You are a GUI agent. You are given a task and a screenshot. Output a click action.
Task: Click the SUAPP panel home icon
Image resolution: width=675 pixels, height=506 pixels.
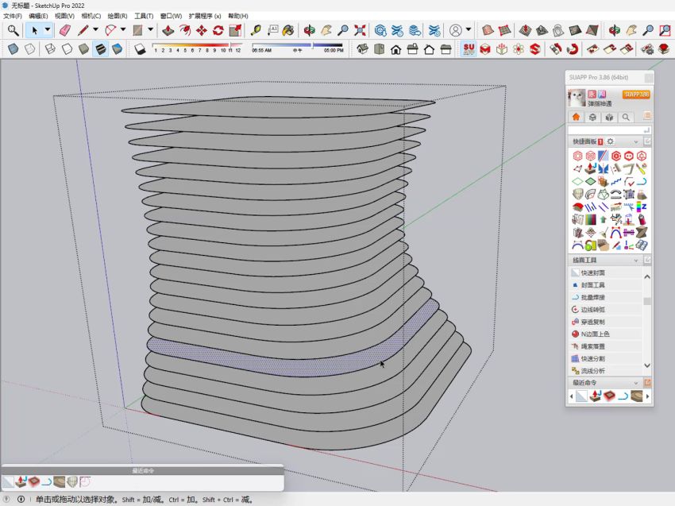point(576,117)
